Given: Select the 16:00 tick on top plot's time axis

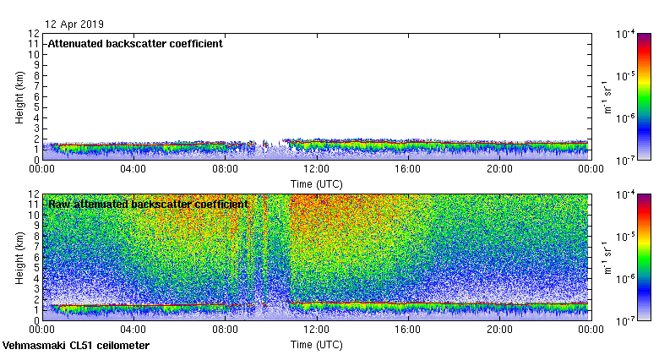Looking at the screenshot, I should pos(407,169).
